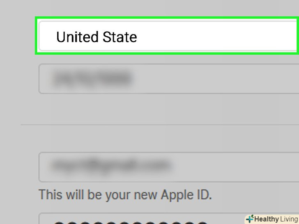Viewport: 299px width, 224px height.
Task: Click "This will be your new Apple ID." hint
Action: click(x=125, y=195)
